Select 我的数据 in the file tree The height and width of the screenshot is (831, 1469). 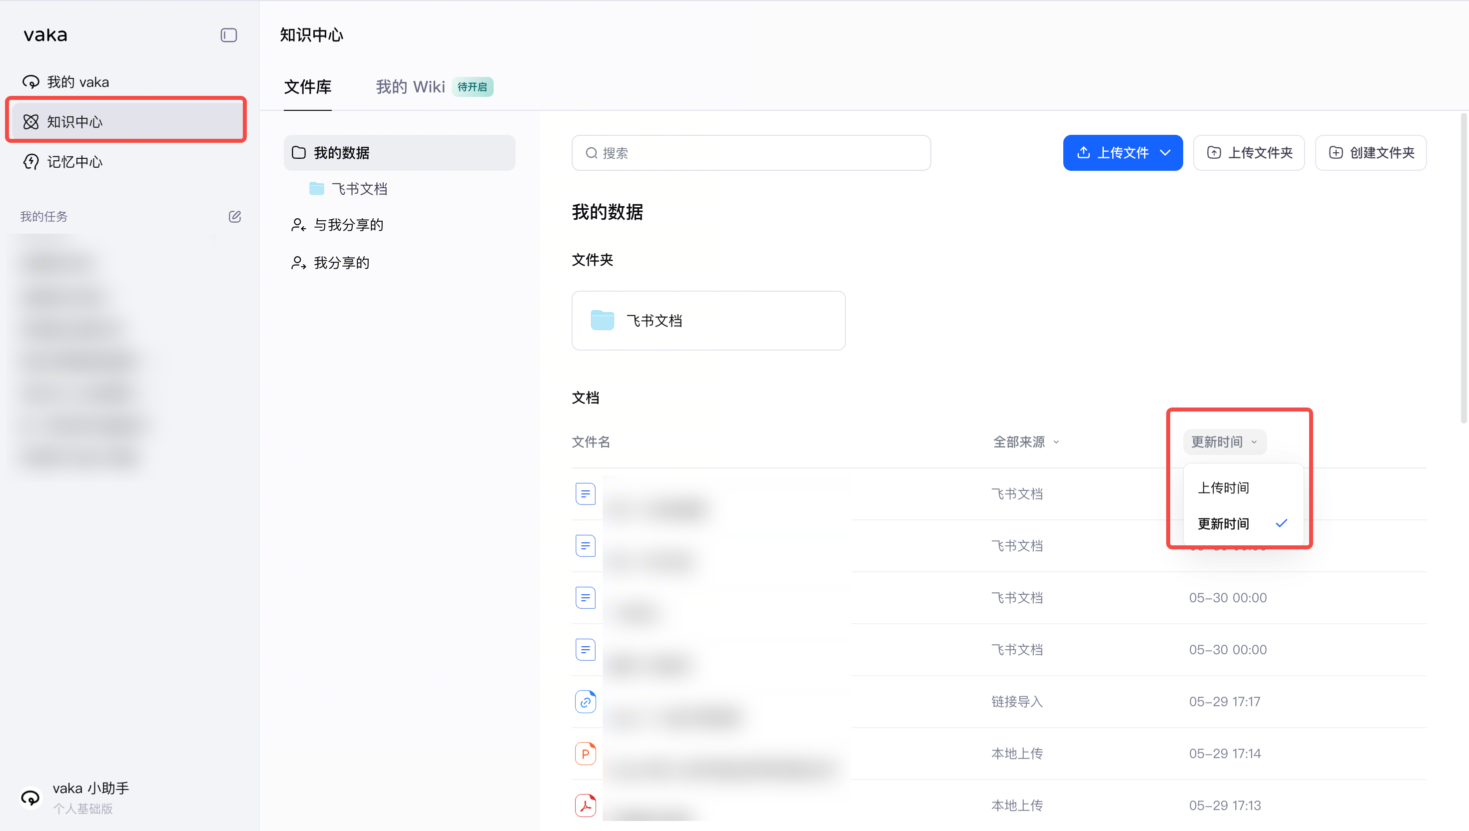[x=400, y=152]
